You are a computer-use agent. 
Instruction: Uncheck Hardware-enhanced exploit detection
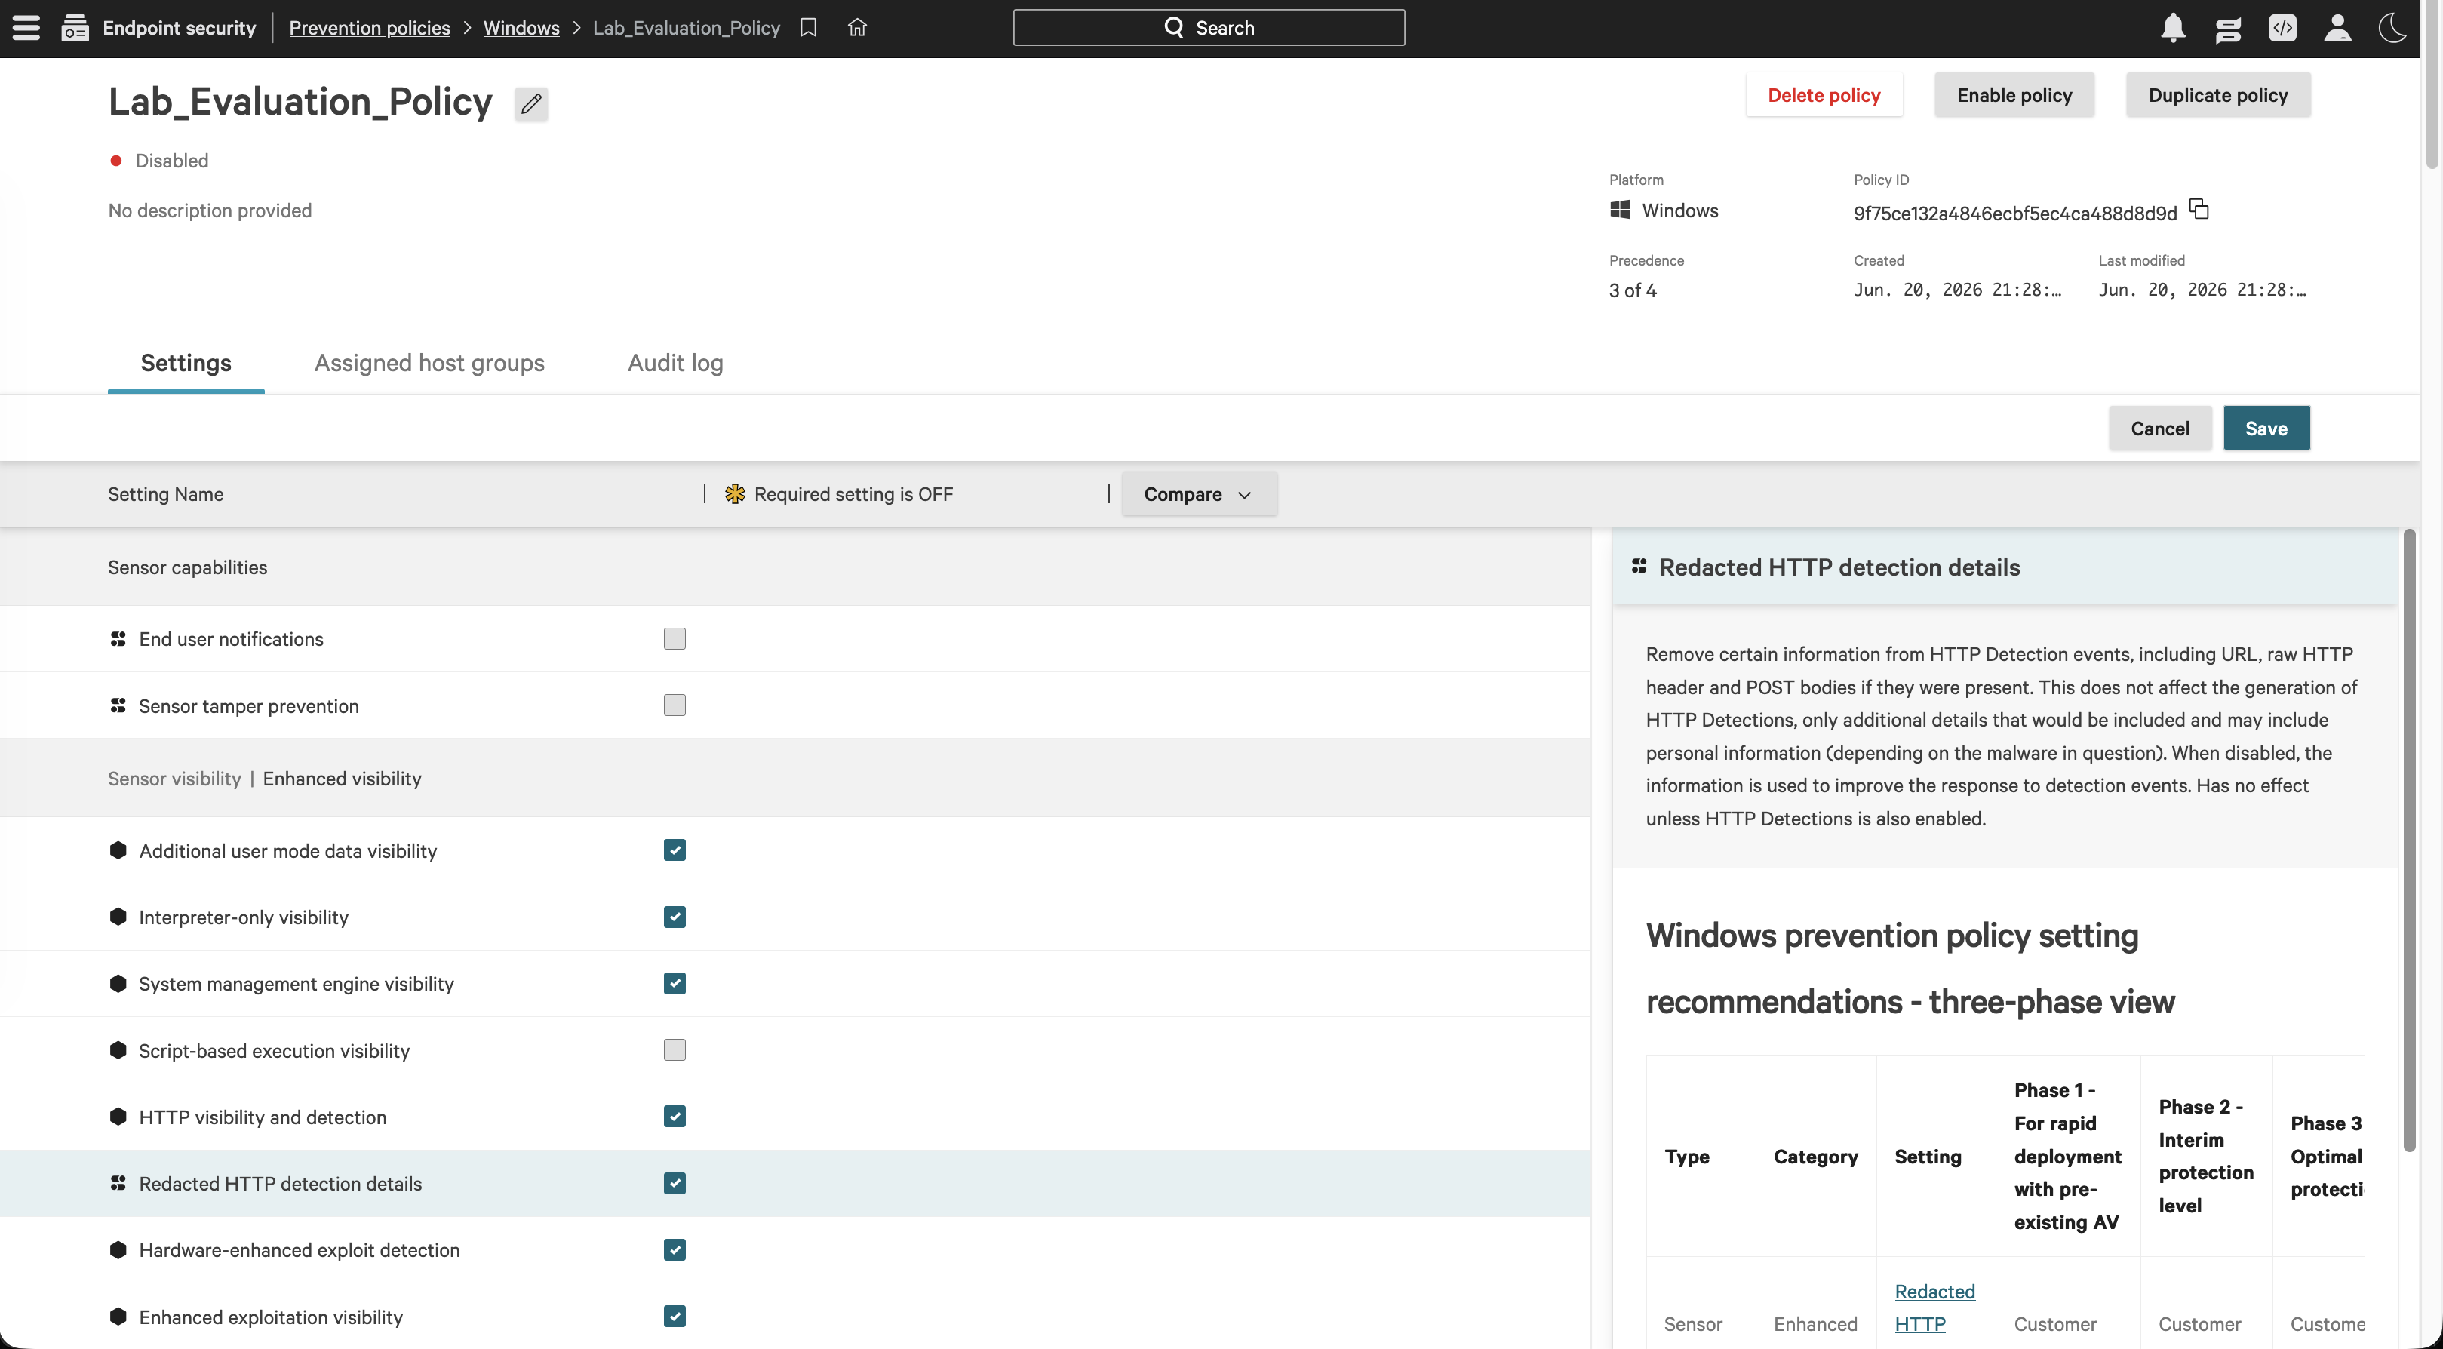coord(675,1249)
